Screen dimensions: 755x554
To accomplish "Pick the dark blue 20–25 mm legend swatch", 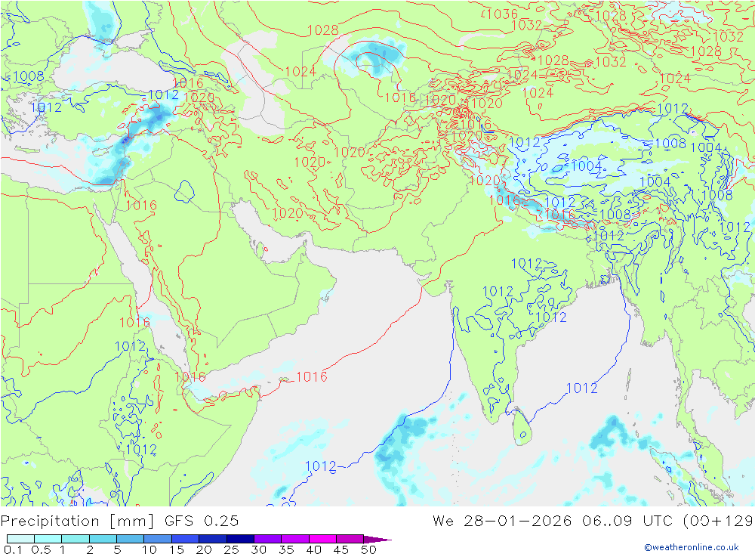I will pos(213,539).
